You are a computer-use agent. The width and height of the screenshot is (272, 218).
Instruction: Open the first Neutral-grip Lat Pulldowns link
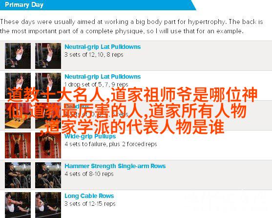103,47
